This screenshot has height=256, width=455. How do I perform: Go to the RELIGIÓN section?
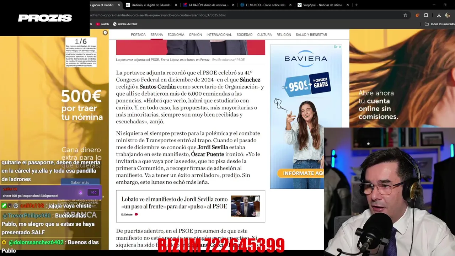click(284, 34)
